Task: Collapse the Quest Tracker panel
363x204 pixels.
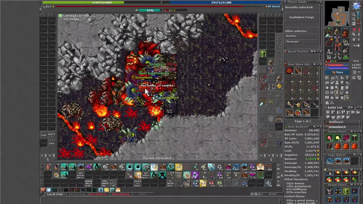Action: 318,52
